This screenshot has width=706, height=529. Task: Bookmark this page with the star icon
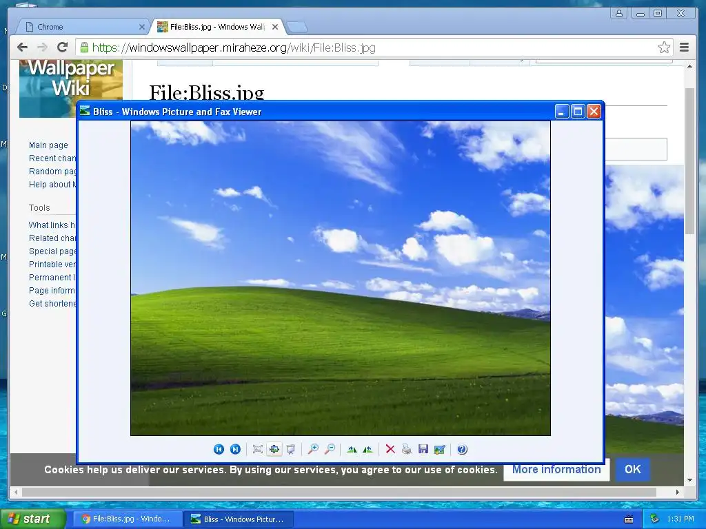pos(664,48)
